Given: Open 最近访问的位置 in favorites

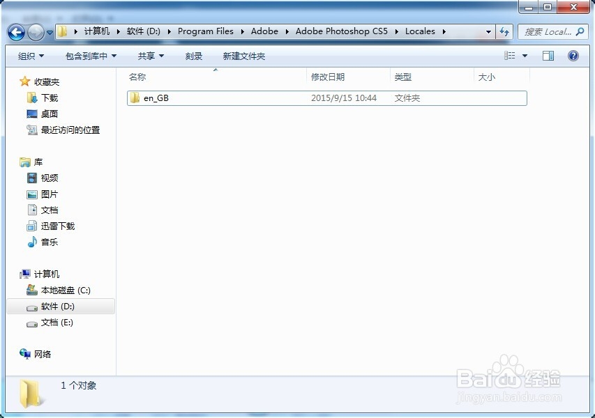Looking at the screenshot, I should 70,130.
